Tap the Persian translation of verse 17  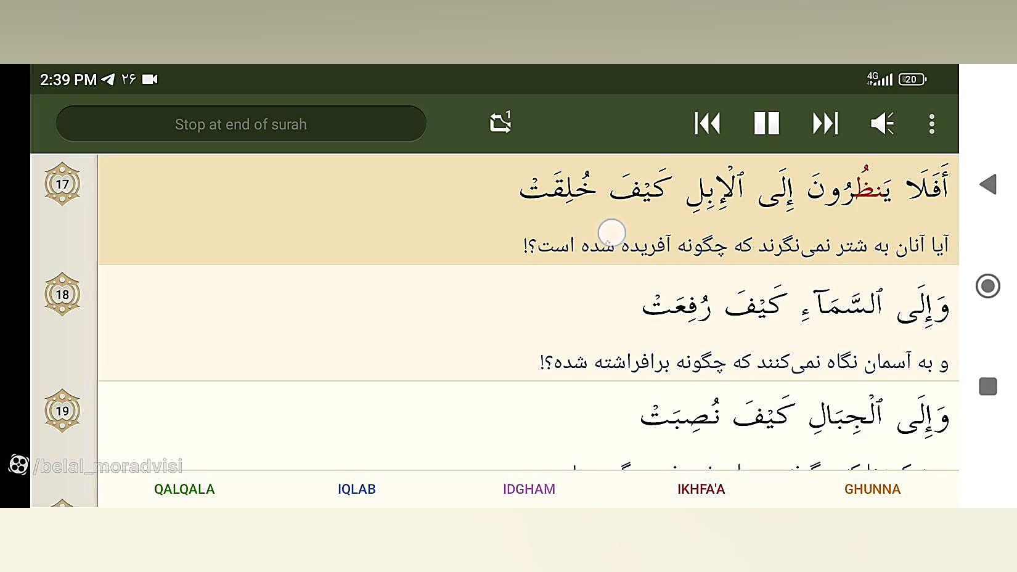pyautogui.click(x=736, y=245)
